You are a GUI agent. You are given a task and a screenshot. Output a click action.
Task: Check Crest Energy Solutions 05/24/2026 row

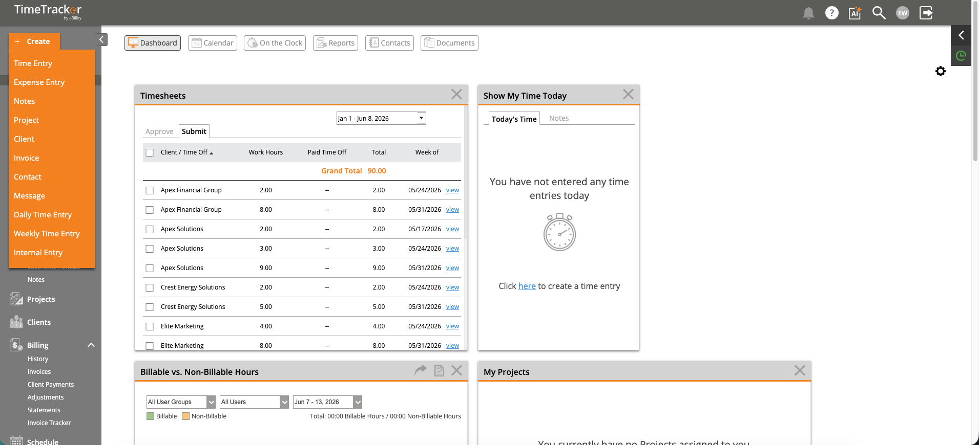(150, 287)
